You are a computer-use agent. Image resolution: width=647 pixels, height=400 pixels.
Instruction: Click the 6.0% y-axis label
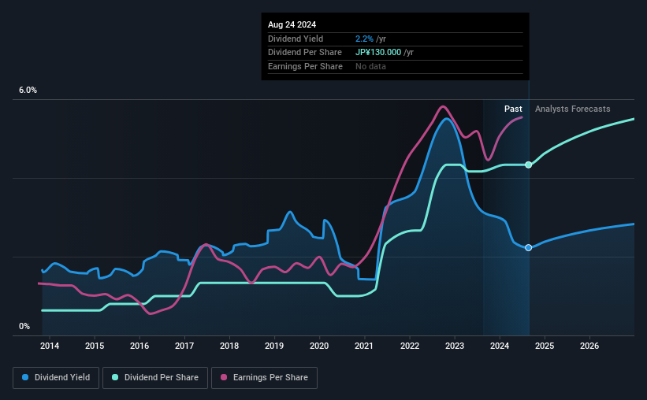[x=28, y=91]
